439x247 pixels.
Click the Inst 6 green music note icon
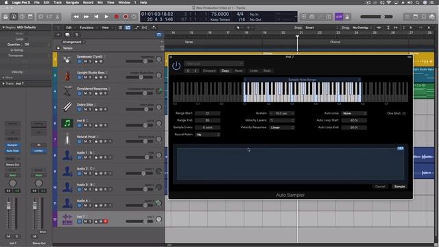[67, 123]
